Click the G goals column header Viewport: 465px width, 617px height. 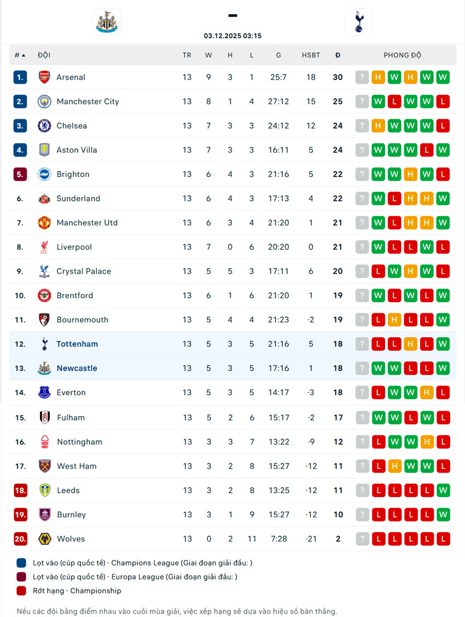tap(278, 55)
